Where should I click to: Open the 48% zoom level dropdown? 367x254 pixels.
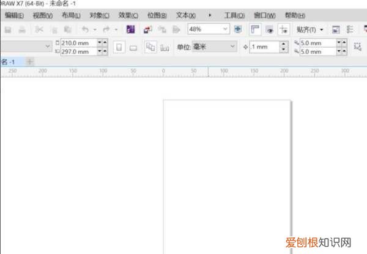tap(225, 29)
